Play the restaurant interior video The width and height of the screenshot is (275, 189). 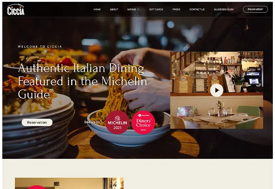coord(217,90)
